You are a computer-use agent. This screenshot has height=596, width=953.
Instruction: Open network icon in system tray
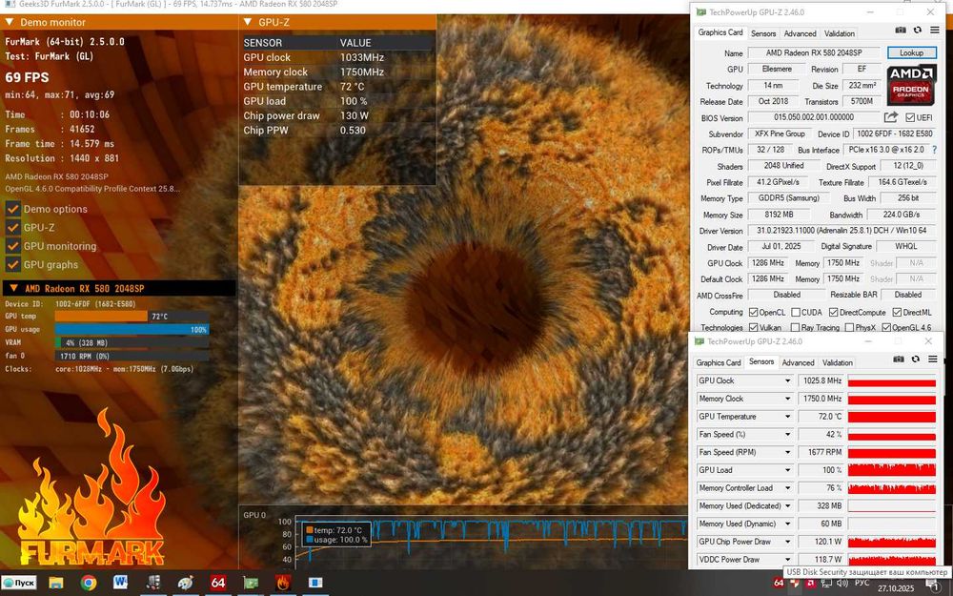(826, 583)
